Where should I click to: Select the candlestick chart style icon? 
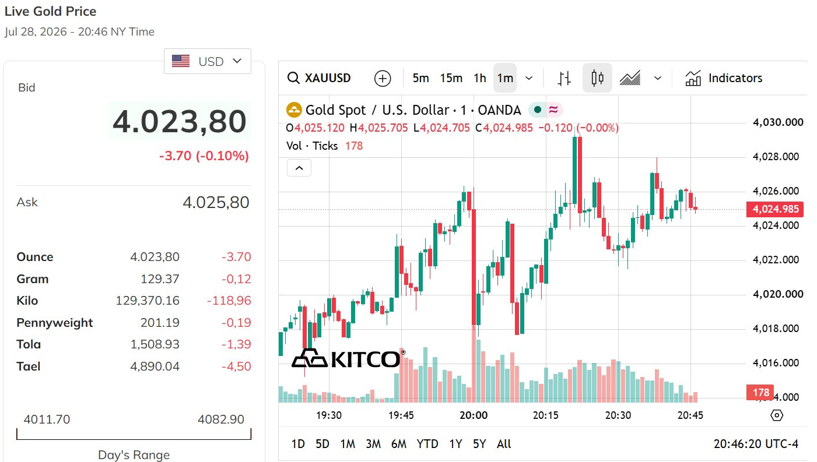point(597,78)
